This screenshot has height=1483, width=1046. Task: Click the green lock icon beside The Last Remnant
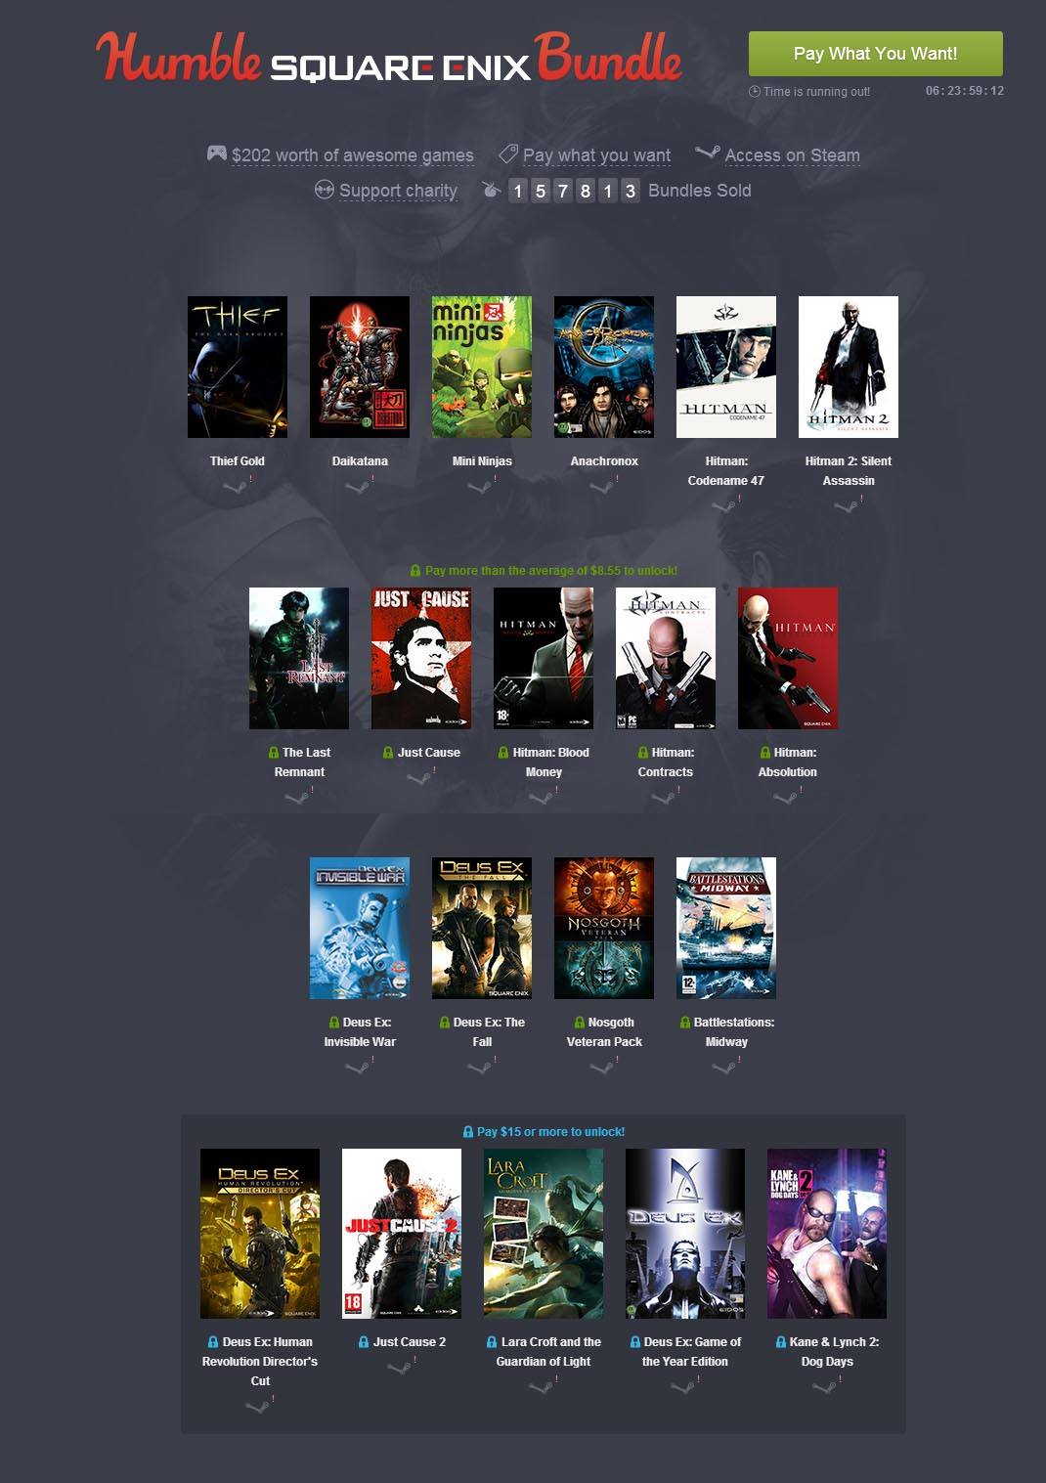point(274,753)
